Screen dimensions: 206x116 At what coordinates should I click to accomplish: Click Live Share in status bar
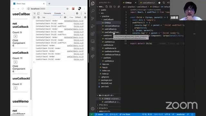pos(125,114)
